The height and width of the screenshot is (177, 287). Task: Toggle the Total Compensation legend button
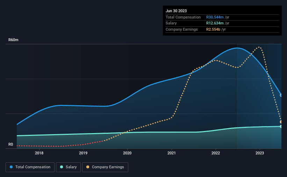pos(30,167)
